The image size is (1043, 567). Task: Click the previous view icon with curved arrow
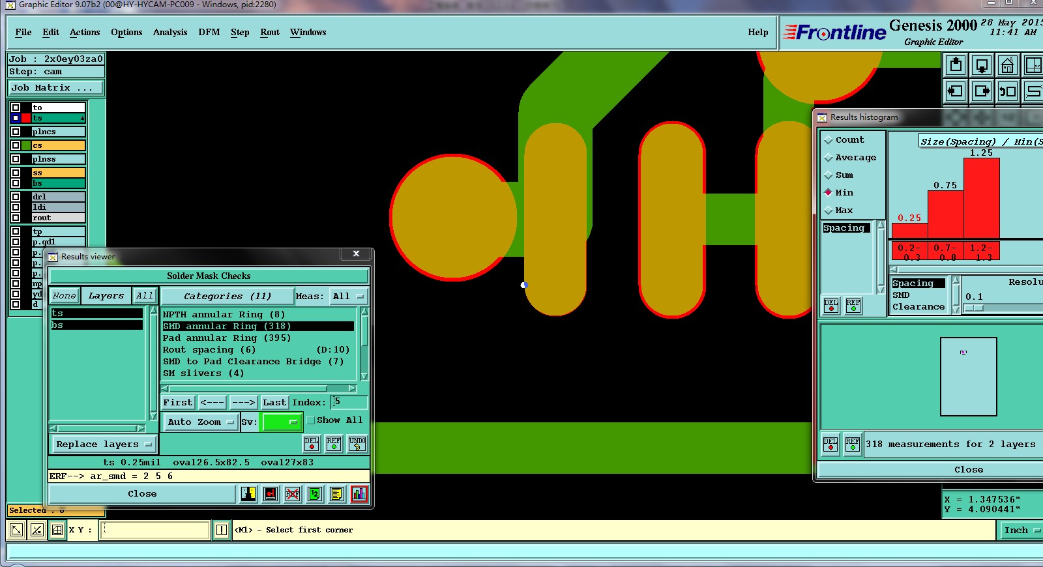coord(1007,91)
